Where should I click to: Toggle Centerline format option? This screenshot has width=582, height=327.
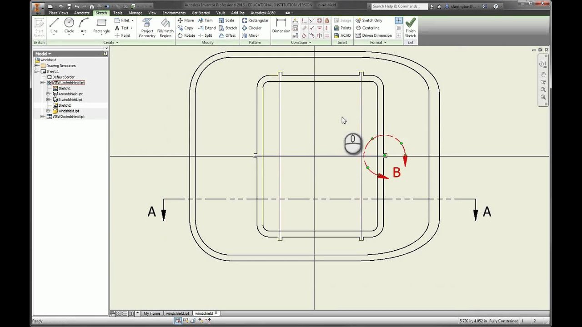coord(368,28)
